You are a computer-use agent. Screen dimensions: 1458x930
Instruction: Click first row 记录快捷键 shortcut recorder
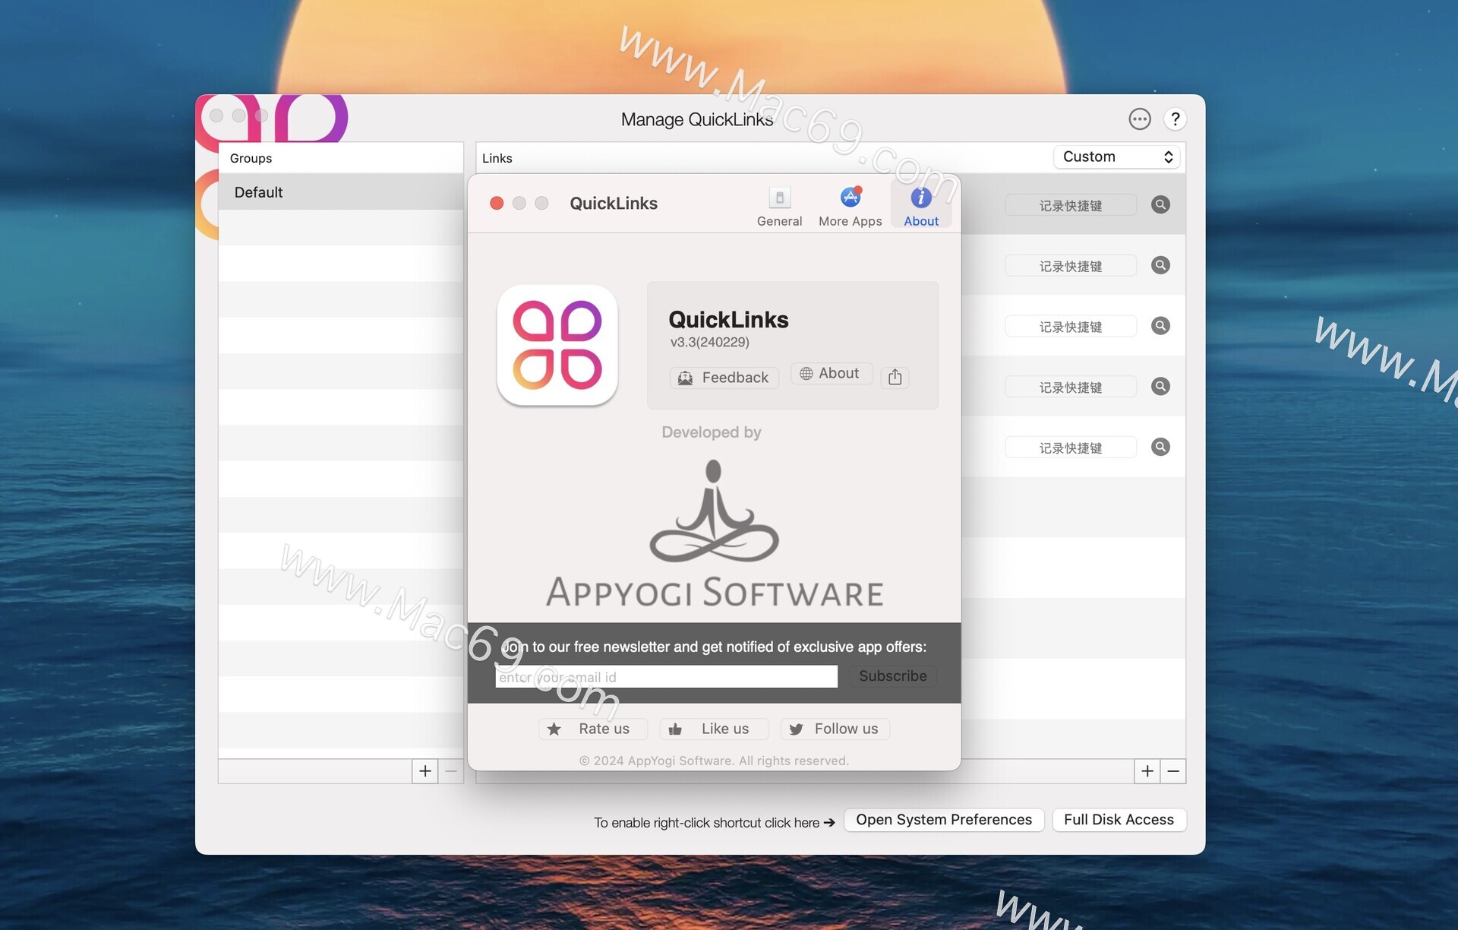pos(1071,205)
